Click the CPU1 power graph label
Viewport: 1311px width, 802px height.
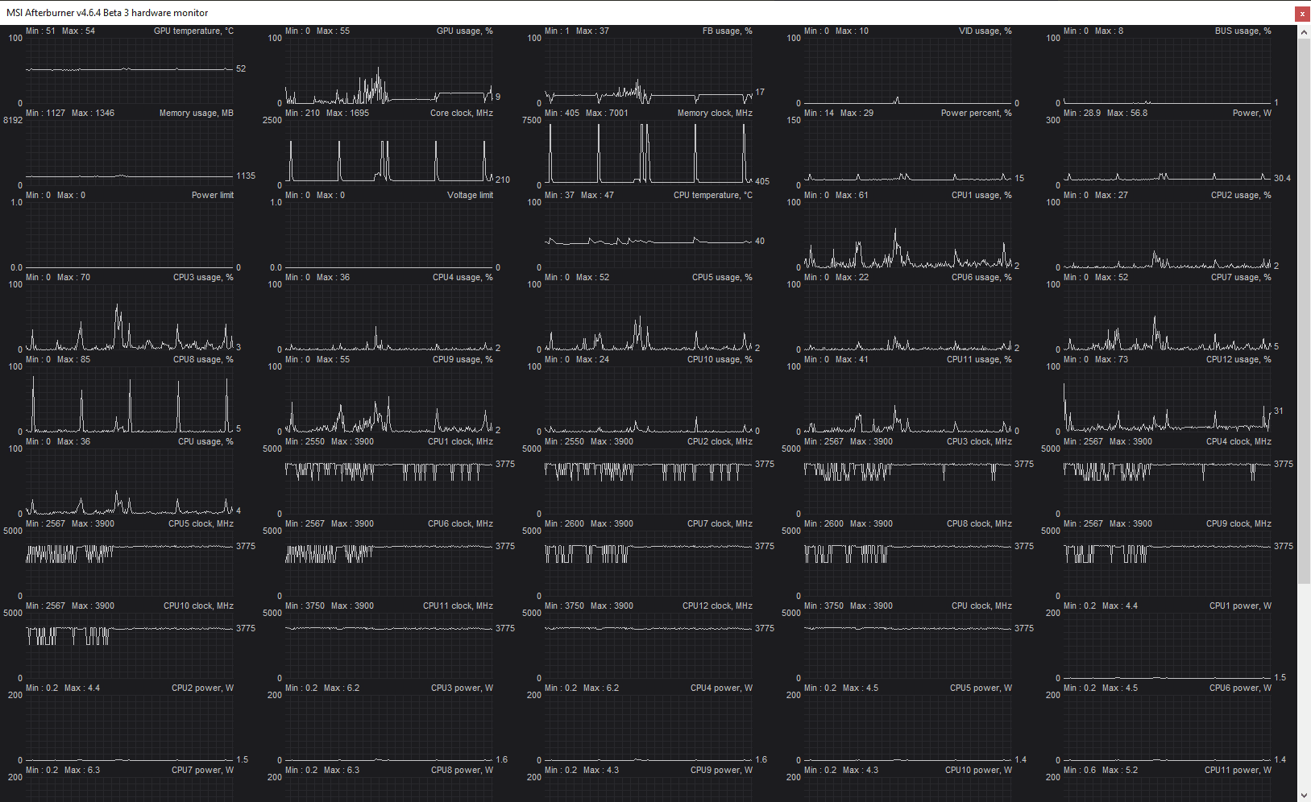(x=1240, y=606)
